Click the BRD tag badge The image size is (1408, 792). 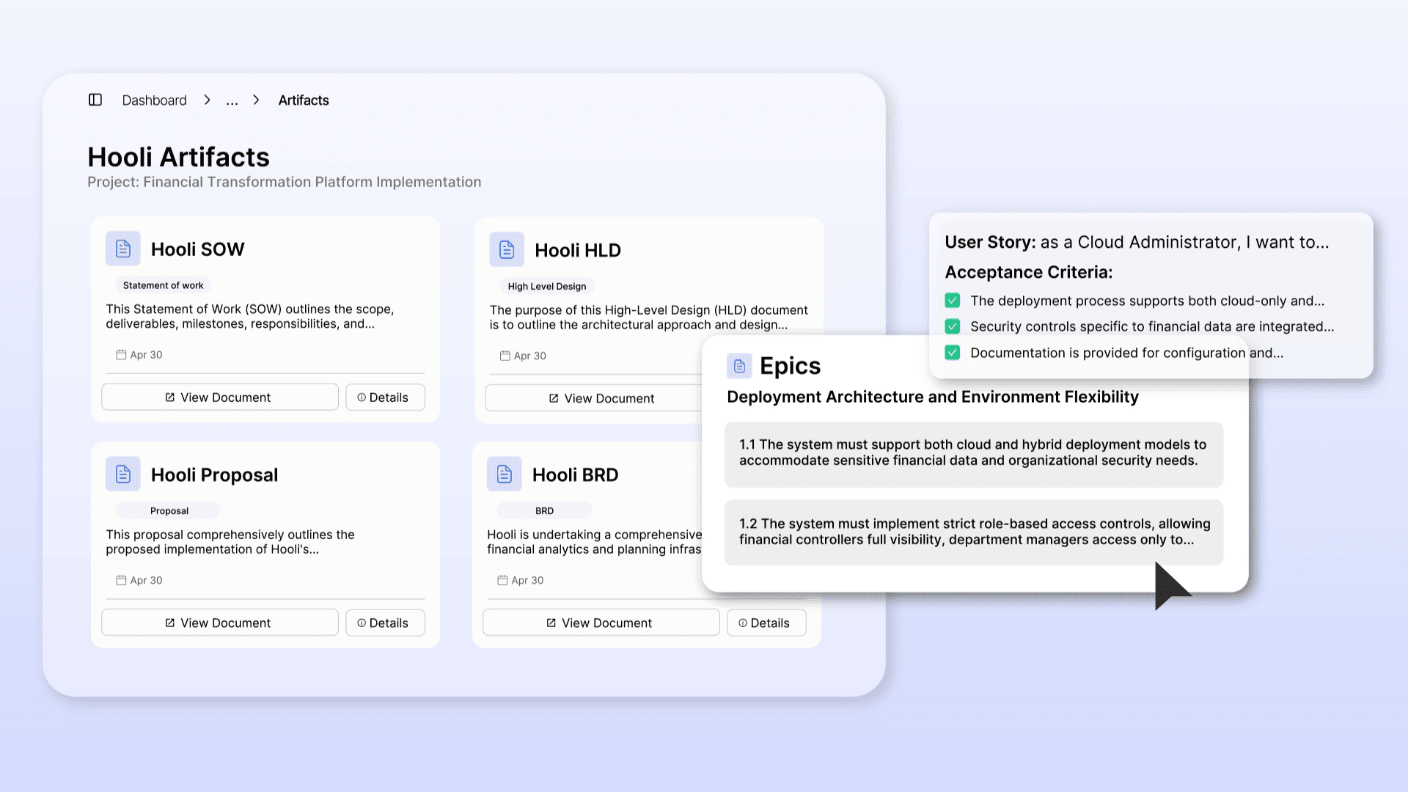click(544, 510)
